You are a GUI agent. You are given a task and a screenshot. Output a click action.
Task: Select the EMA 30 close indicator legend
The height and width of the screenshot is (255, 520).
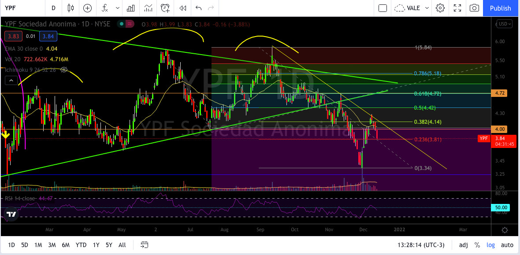pos(23,49)
